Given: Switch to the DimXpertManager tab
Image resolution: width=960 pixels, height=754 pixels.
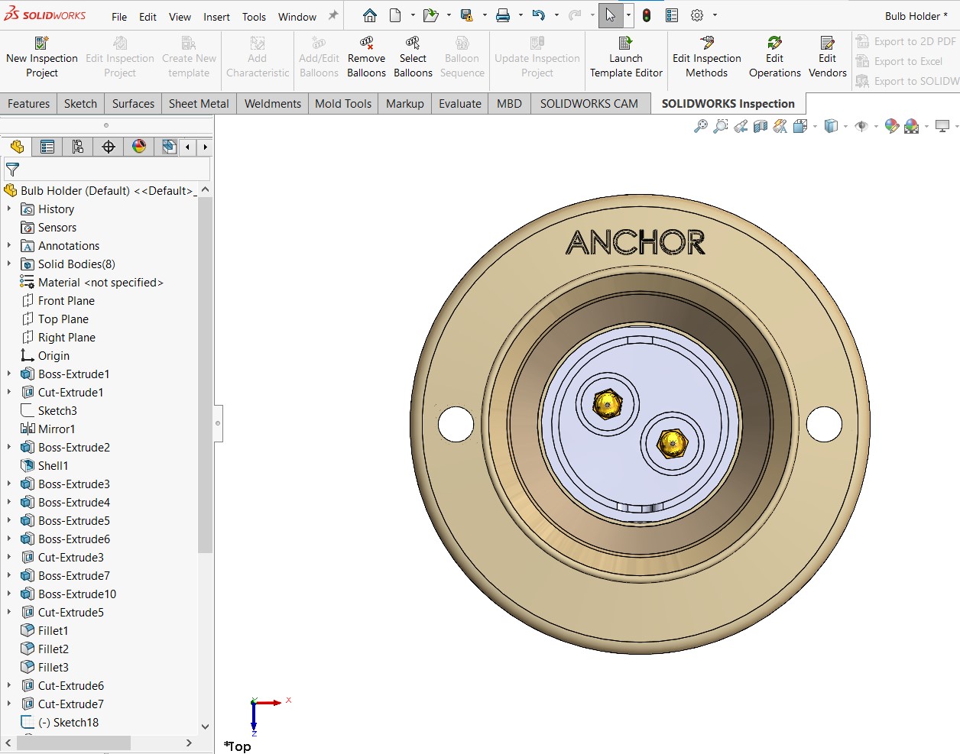Looking at the screenshot, I should point(109,147).
